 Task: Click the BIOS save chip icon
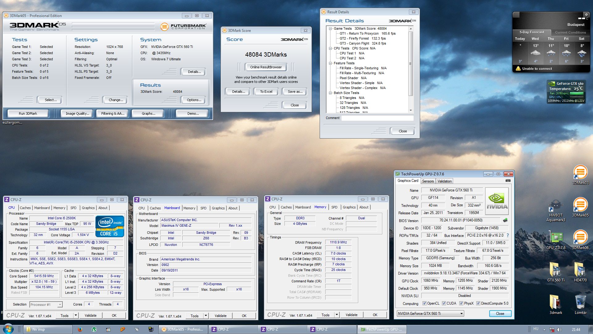pyautogui.click(x=505, y=220)
